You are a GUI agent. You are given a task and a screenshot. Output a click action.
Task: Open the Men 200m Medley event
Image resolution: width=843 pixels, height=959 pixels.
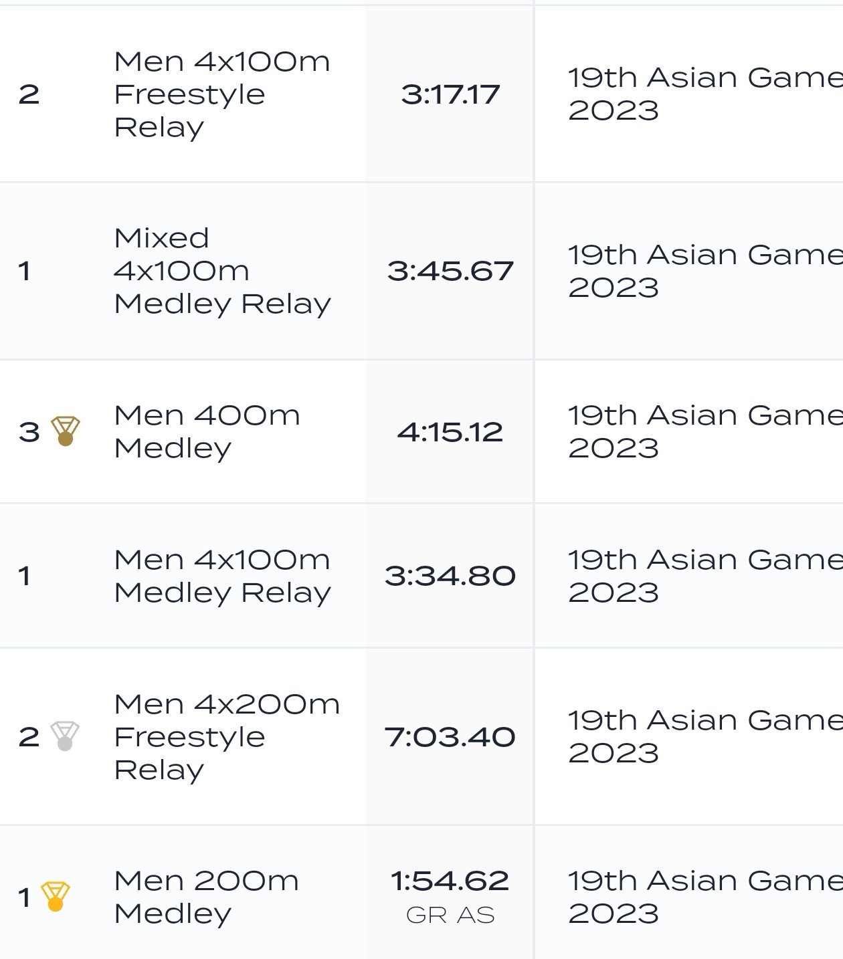206,897
